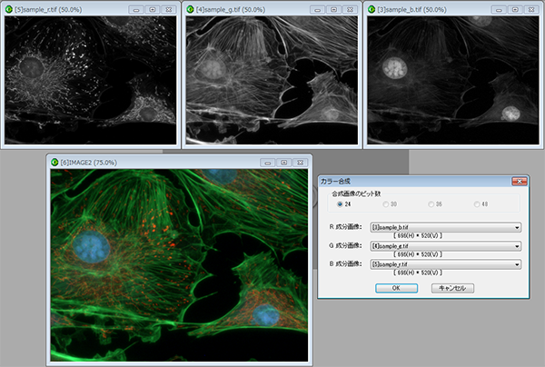Viewport: 545px width, 367px height.
Task: Minimize the sample_g.tif image window
Action: 315,8
